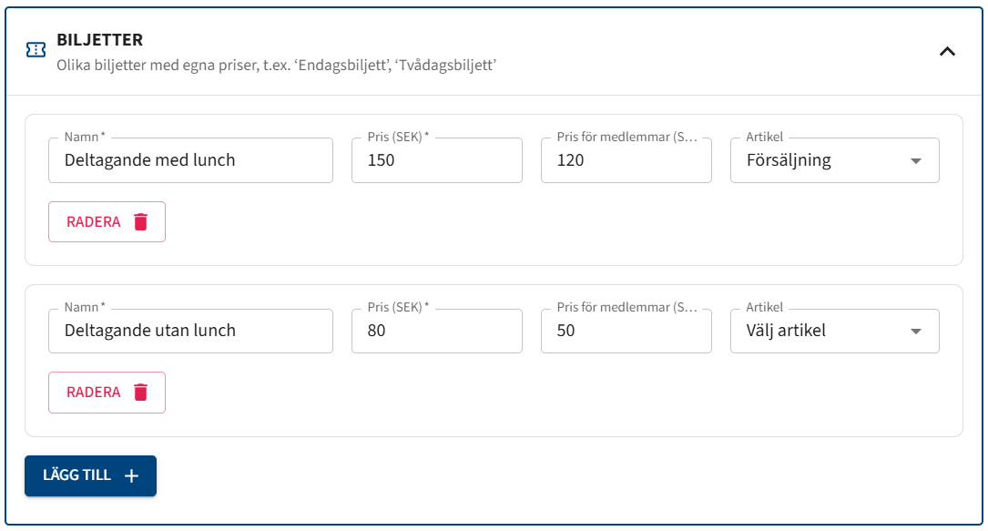Open the Välj artikel dropdown
The image size is (988, 531).
coord(834,331)
